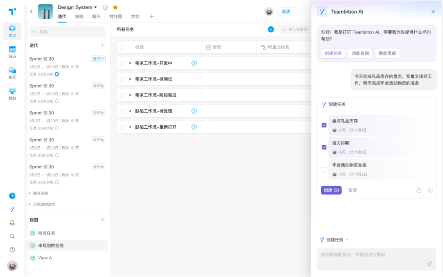Select the 未规划的任务 view
Viewport: 443px width, 277px height.
click(x=51, y=245)
